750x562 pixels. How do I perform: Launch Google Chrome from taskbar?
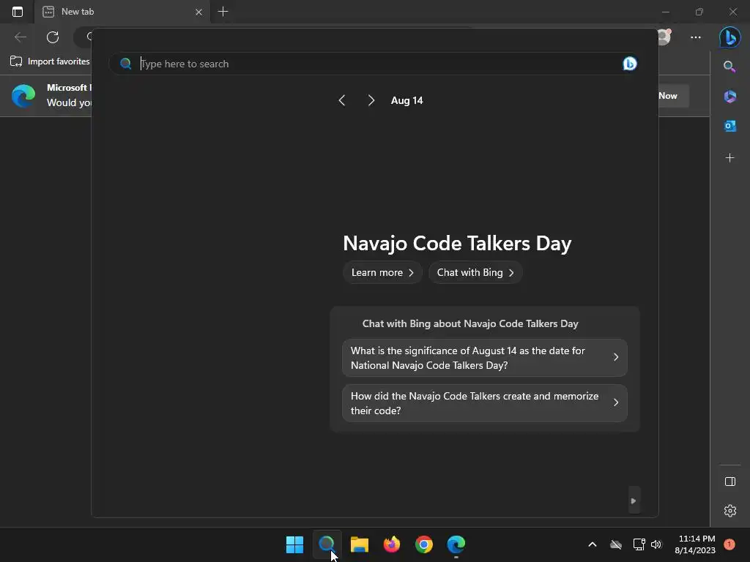(424, 544)
